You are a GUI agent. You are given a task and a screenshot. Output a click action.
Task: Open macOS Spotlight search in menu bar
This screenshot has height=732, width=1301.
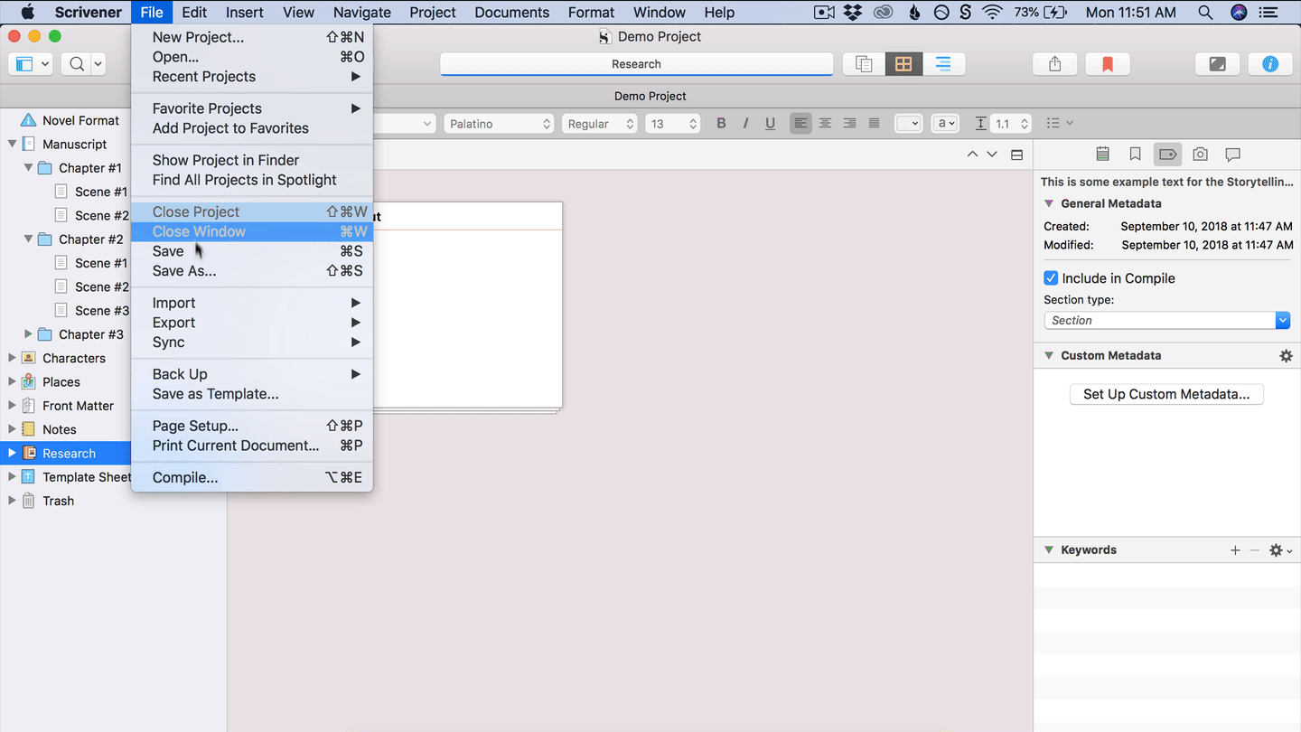pyautogui.click(x=1204, y=13)
